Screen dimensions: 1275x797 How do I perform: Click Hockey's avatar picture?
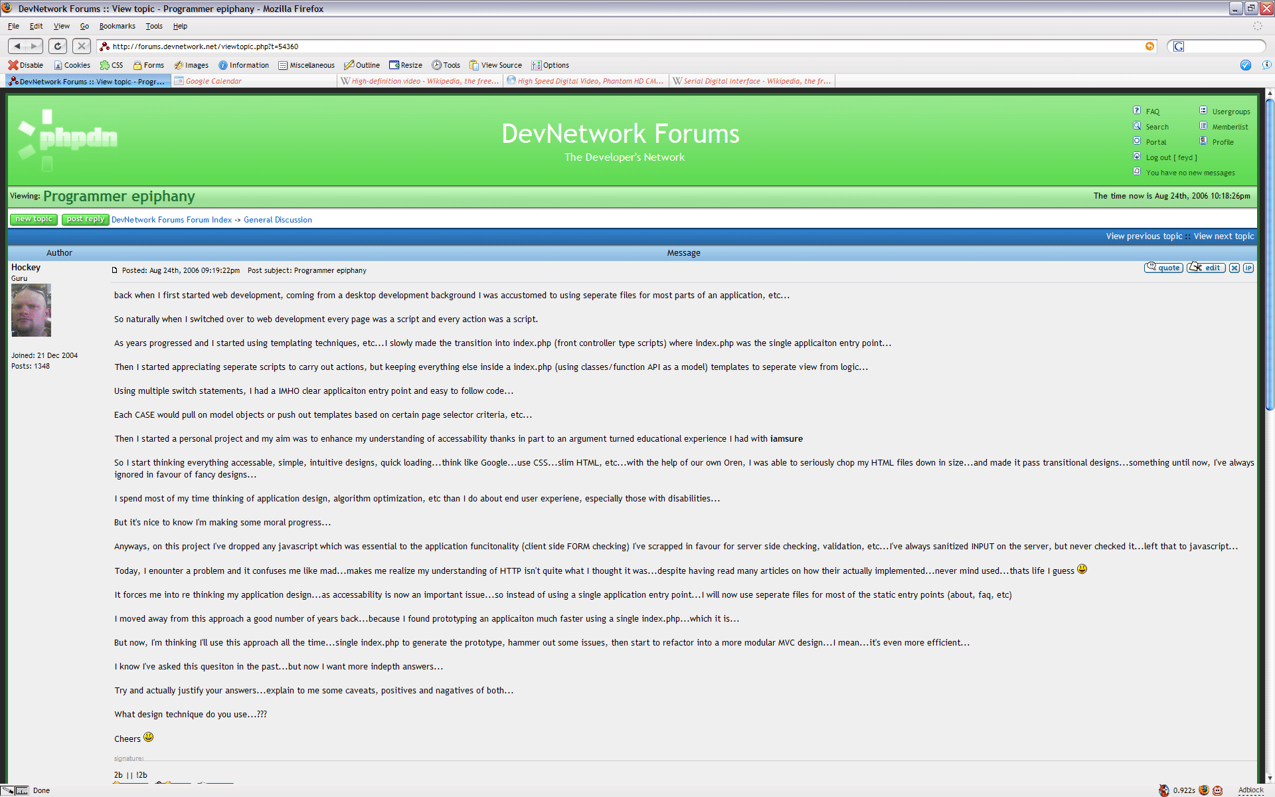[31, 310]
